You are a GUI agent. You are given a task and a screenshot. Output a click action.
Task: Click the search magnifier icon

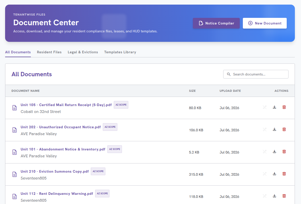pos(229,74)
